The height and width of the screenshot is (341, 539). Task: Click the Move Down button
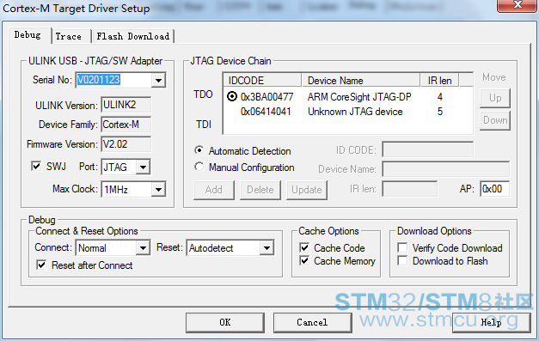495,120
